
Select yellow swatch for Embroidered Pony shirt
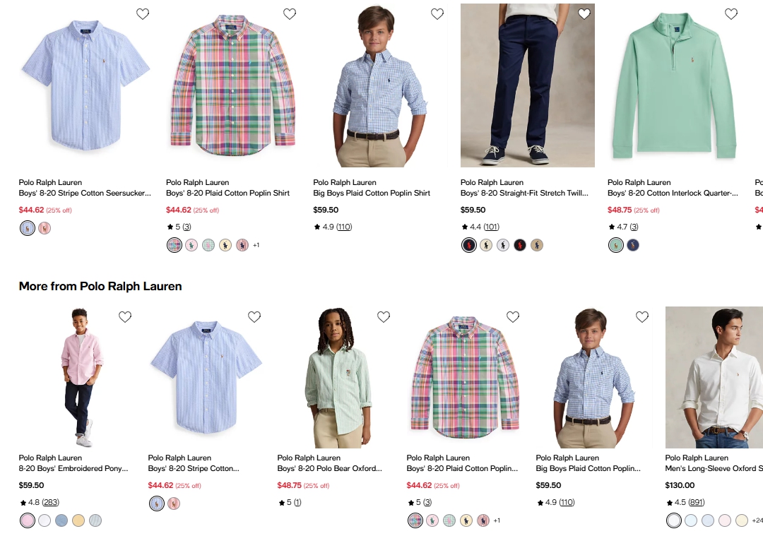78,520
